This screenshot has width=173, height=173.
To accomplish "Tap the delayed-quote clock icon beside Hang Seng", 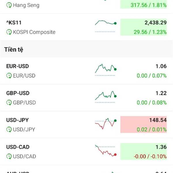I will 9,5.
